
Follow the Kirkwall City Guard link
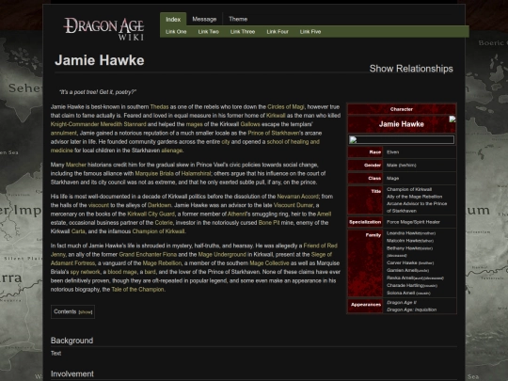(151, 214)
